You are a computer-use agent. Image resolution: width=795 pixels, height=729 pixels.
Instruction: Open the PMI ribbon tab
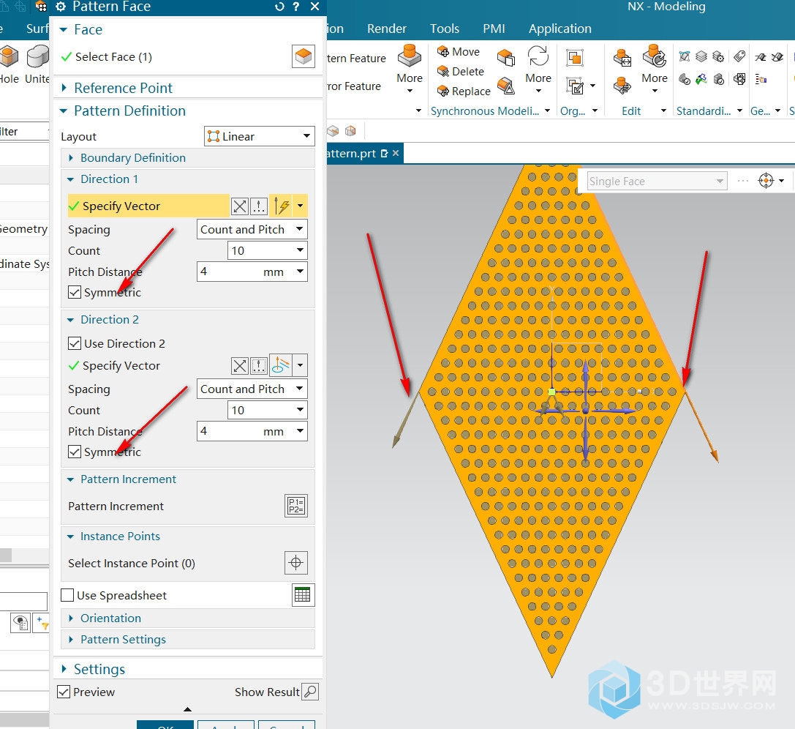(494, 29)
